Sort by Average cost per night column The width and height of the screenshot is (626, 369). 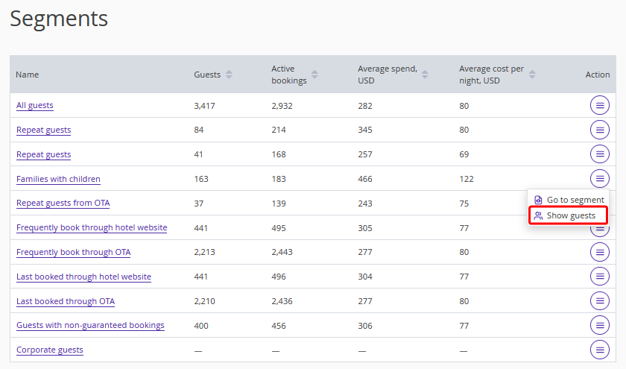click(x=533, y=75)
